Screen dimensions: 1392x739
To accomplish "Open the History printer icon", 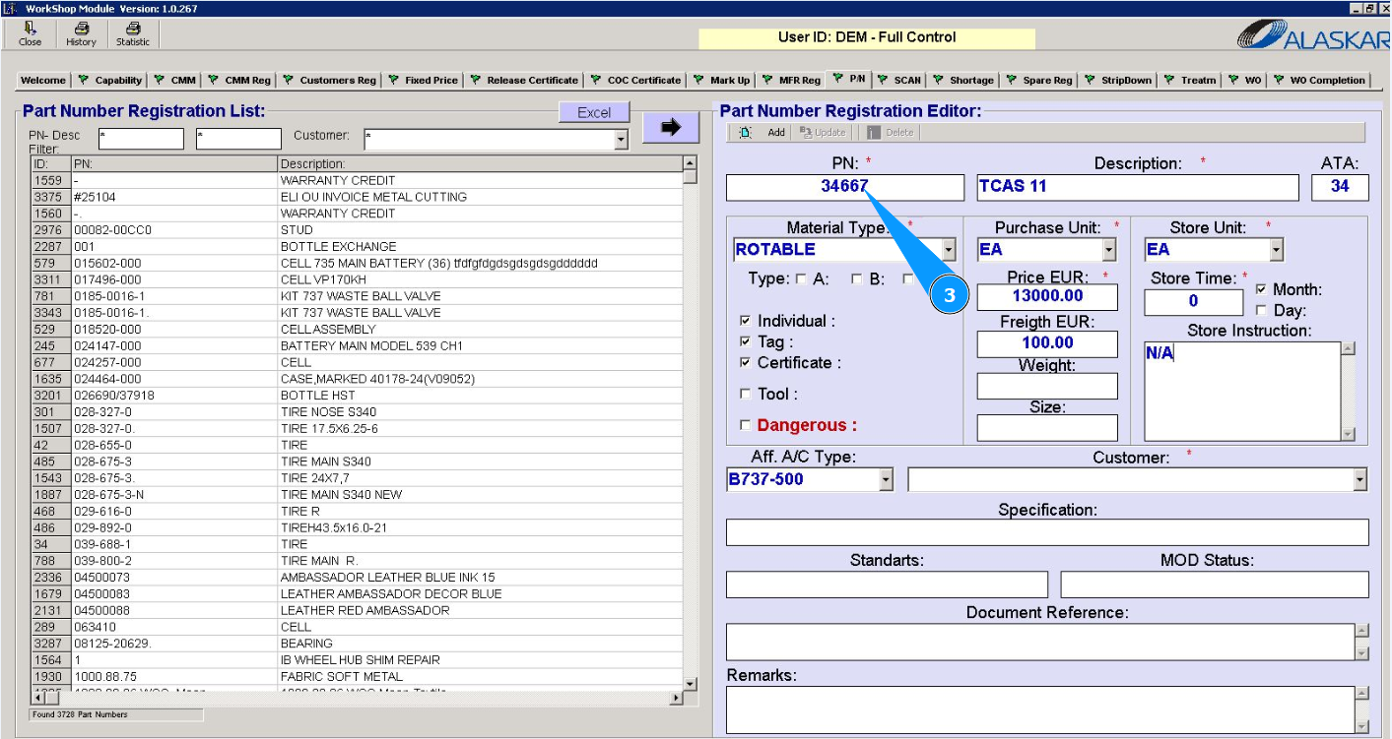I will [x=81, y=30].
